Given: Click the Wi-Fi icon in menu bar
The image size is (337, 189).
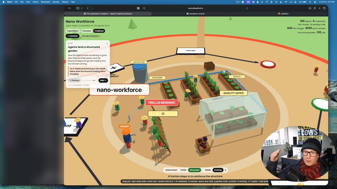Looking at the screenshot, I should [x=286, y=2].
